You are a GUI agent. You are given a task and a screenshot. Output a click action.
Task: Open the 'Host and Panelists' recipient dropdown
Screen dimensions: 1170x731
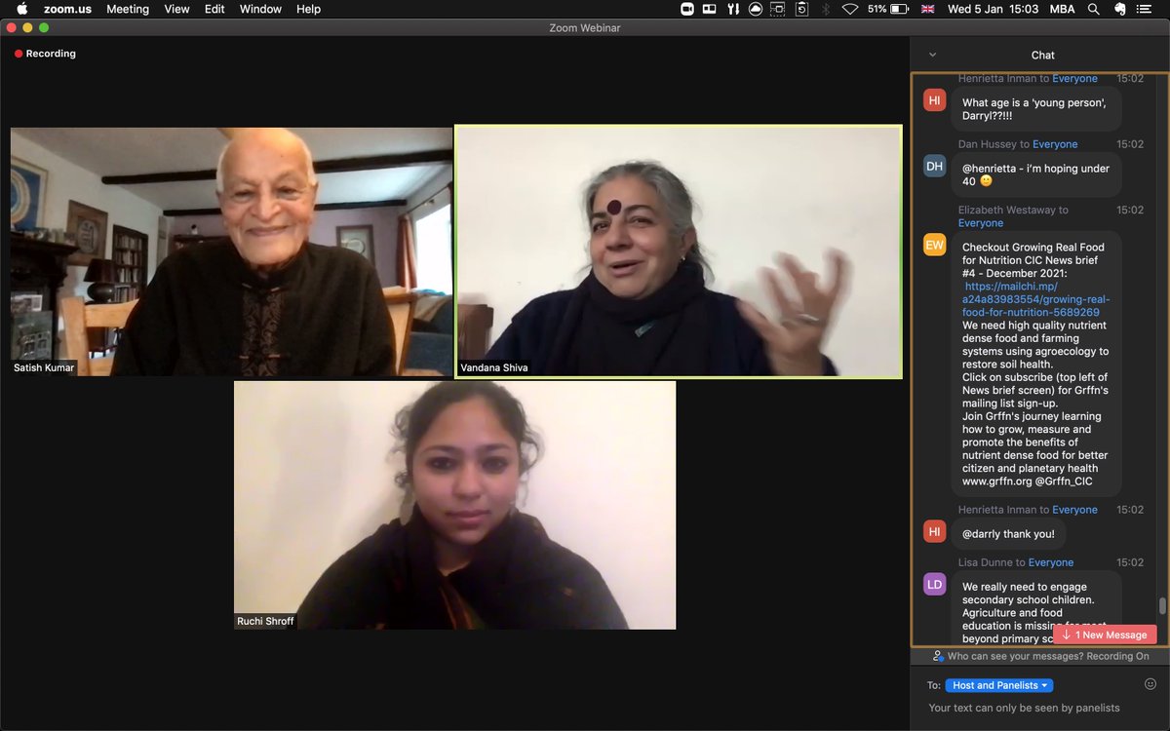pyautogui.click(x=999, y=685)
